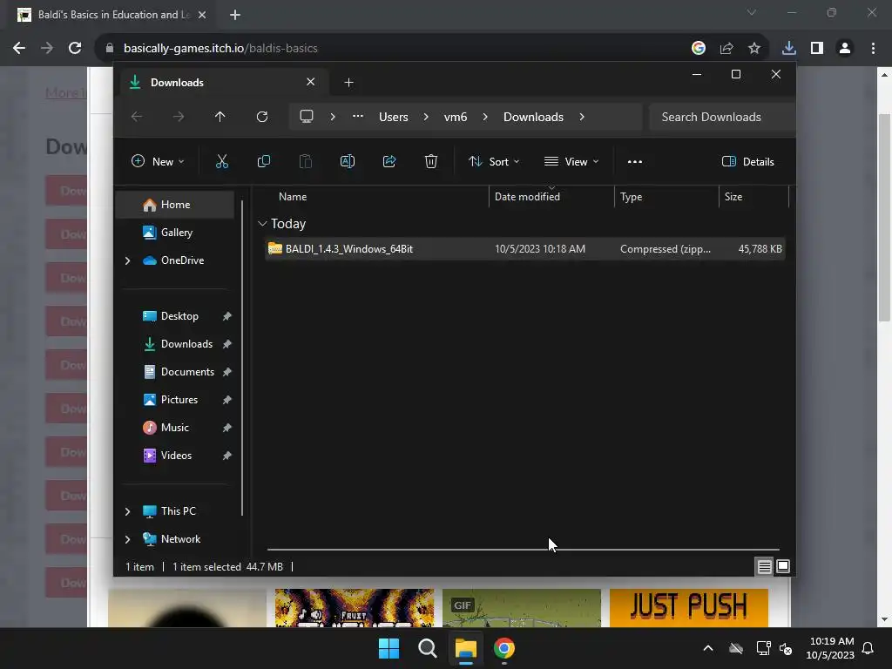Click the Cut scissors icon in Explorer toolbar

(x=222, y=161)
